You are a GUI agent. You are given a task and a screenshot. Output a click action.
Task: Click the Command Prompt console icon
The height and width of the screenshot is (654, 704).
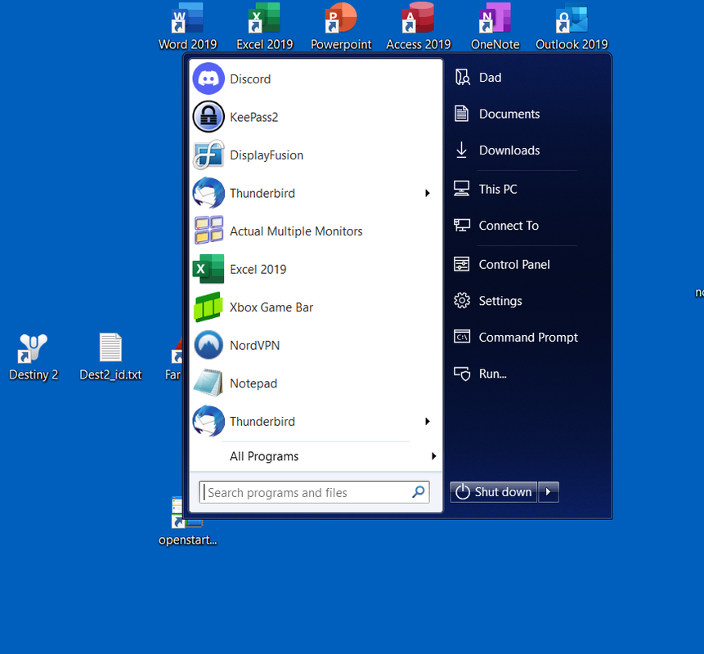click(x=461, y=337)
